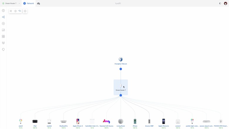The height and width of the screenshot is (129, 229).
Task: Toggle dark mode theme icon
Action: [x=220, y=3]
